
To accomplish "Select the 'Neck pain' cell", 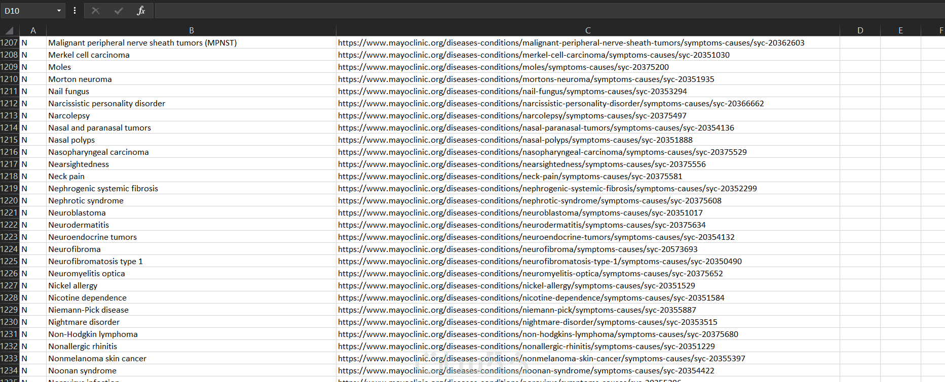I will [x=191, y=176].
